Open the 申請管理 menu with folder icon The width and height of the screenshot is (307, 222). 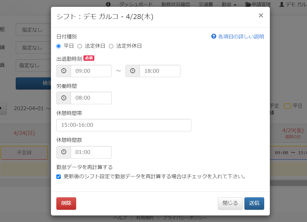tap(258, 4)
